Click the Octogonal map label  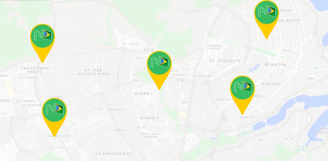pos(202,76)
